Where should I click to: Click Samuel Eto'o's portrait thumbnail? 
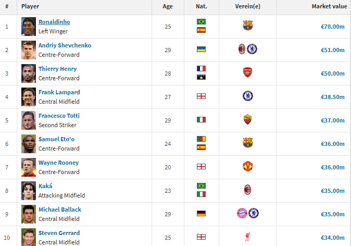[29, 143]
